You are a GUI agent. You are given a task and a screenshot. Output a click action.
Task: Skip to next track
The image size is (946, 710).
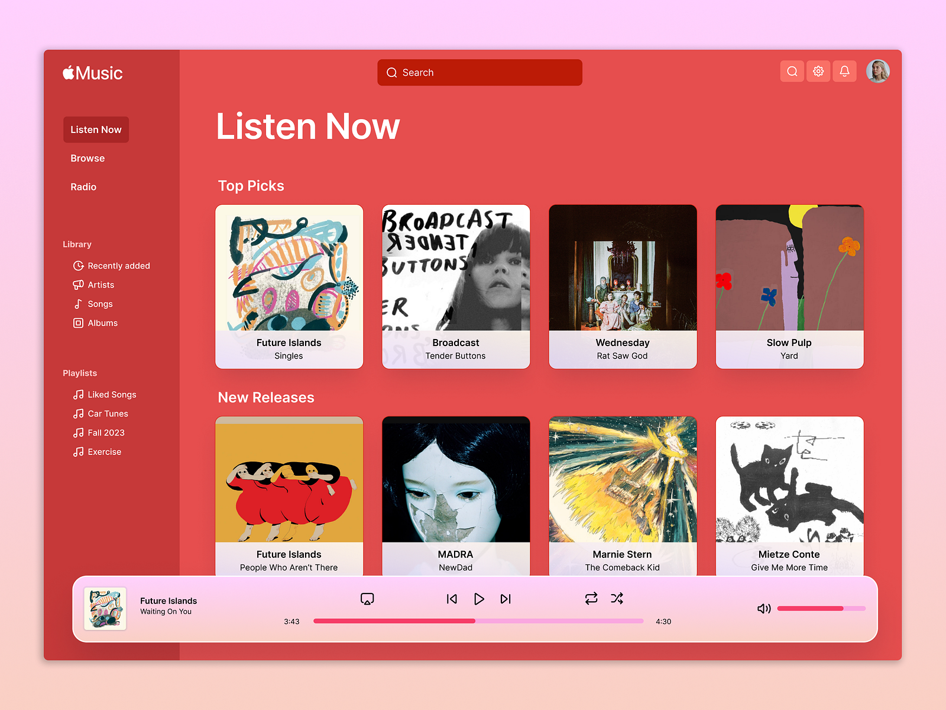pos(506,599)
